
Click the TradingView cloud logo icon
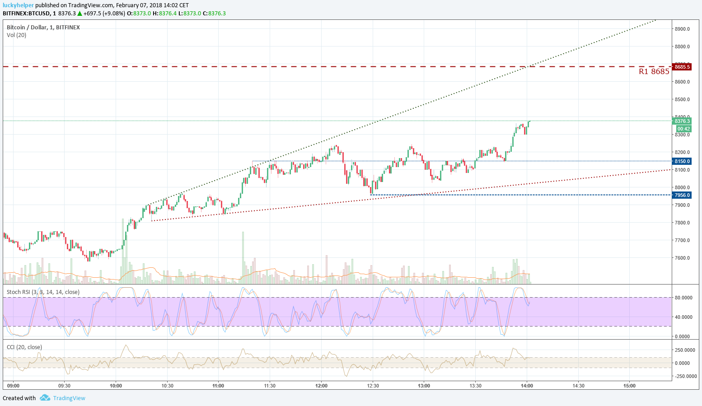(45, 398)
